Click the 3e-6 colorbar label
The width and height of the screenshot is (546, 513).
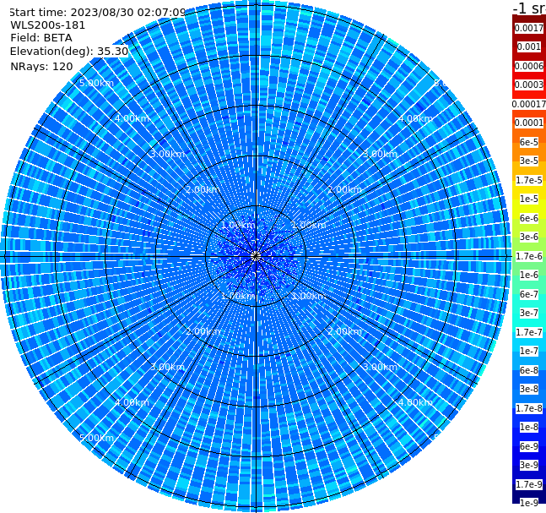tap(529, 237)
